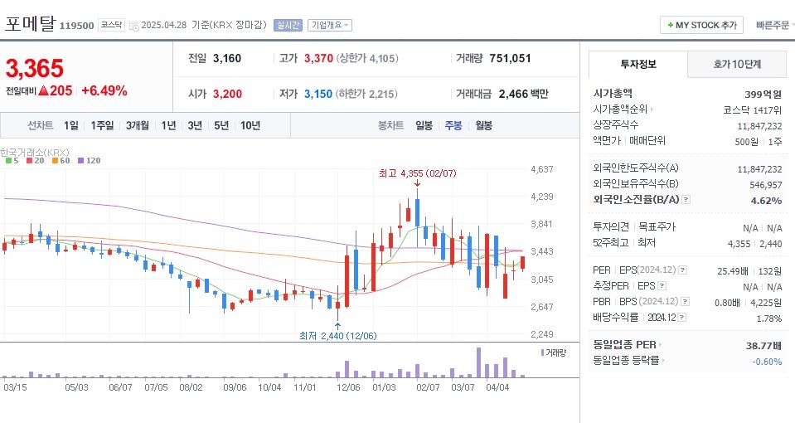Click the calendar icon beside the date
The height and width of the screenshot is (423, 795).
(x=133, y=26)
